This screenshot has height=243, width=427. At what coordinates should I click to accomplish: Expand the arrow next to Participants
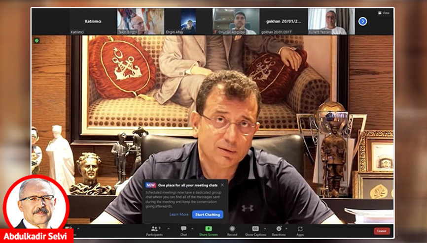click(168, 228)
